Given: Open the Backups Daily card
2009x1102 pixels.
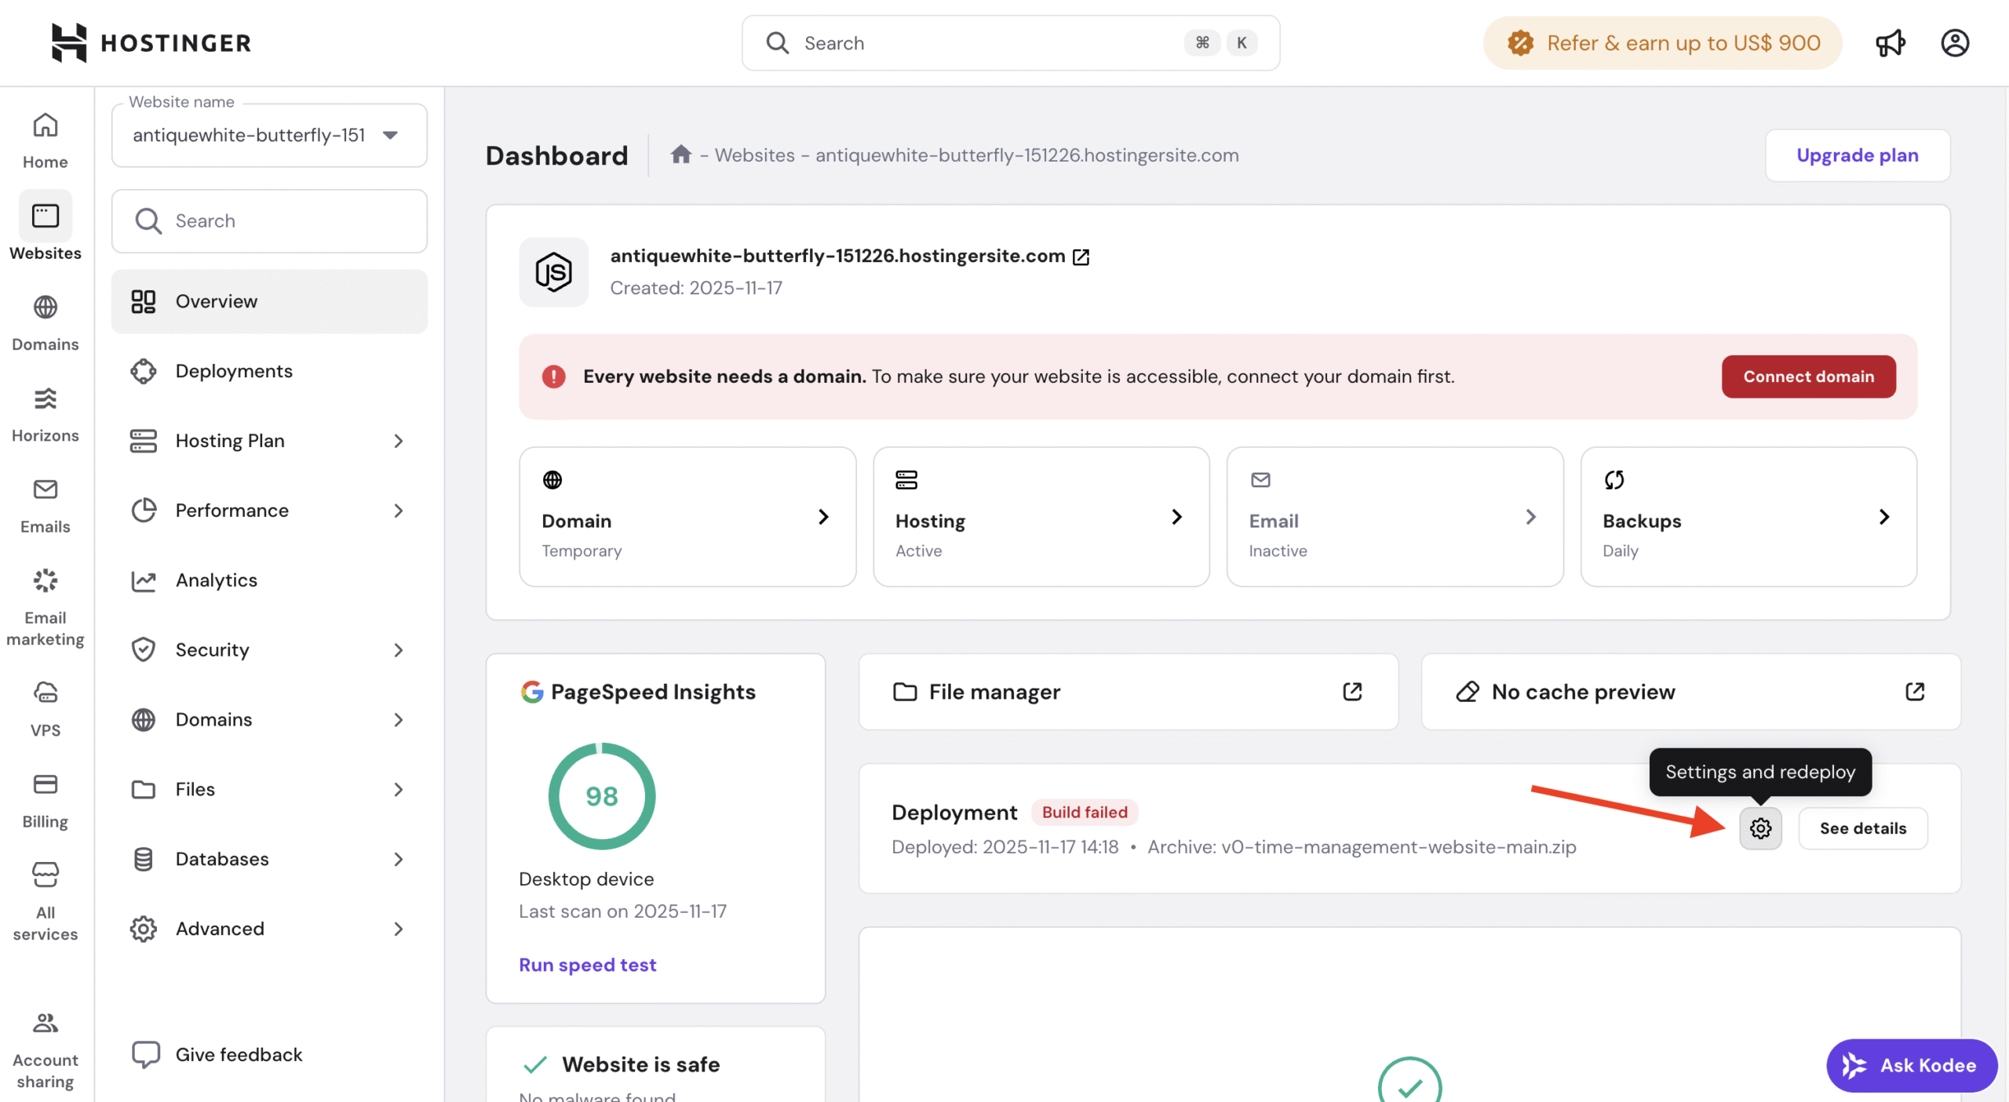Looking at the screenshot, I should tap(1748, 516).
